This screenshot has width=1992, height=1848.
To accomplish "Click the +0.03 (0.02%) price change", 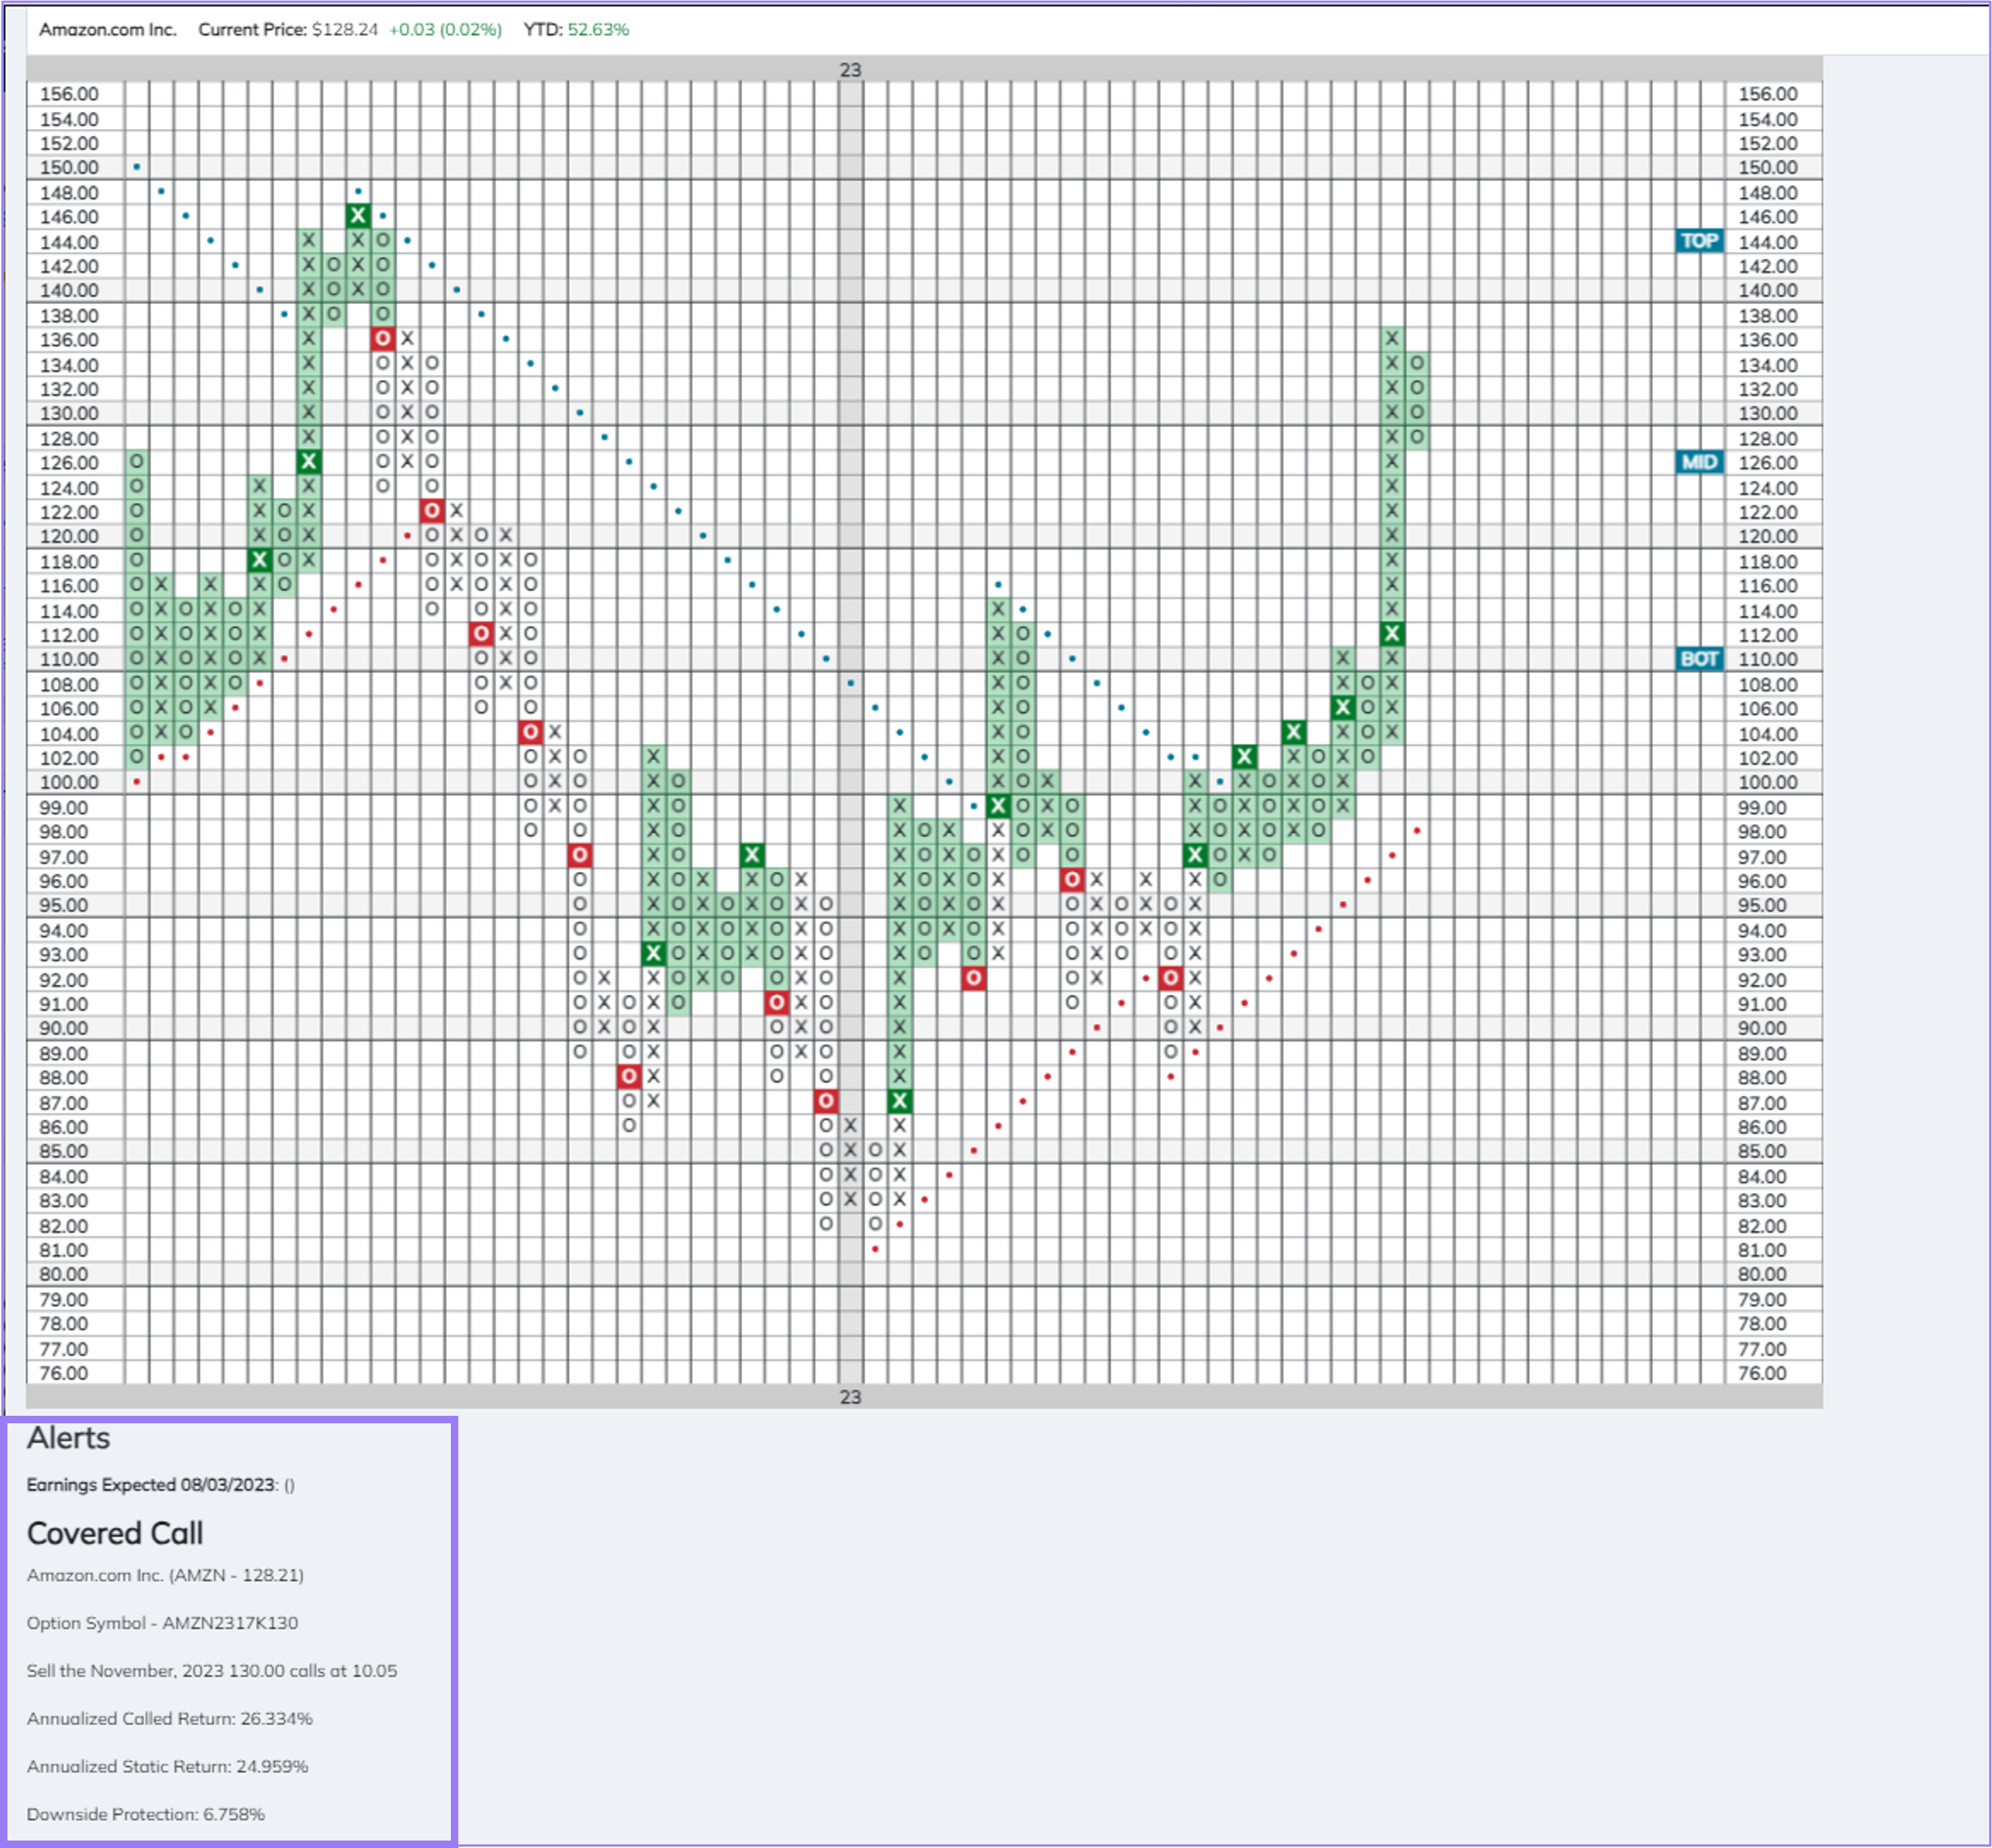I will point(445,29).
